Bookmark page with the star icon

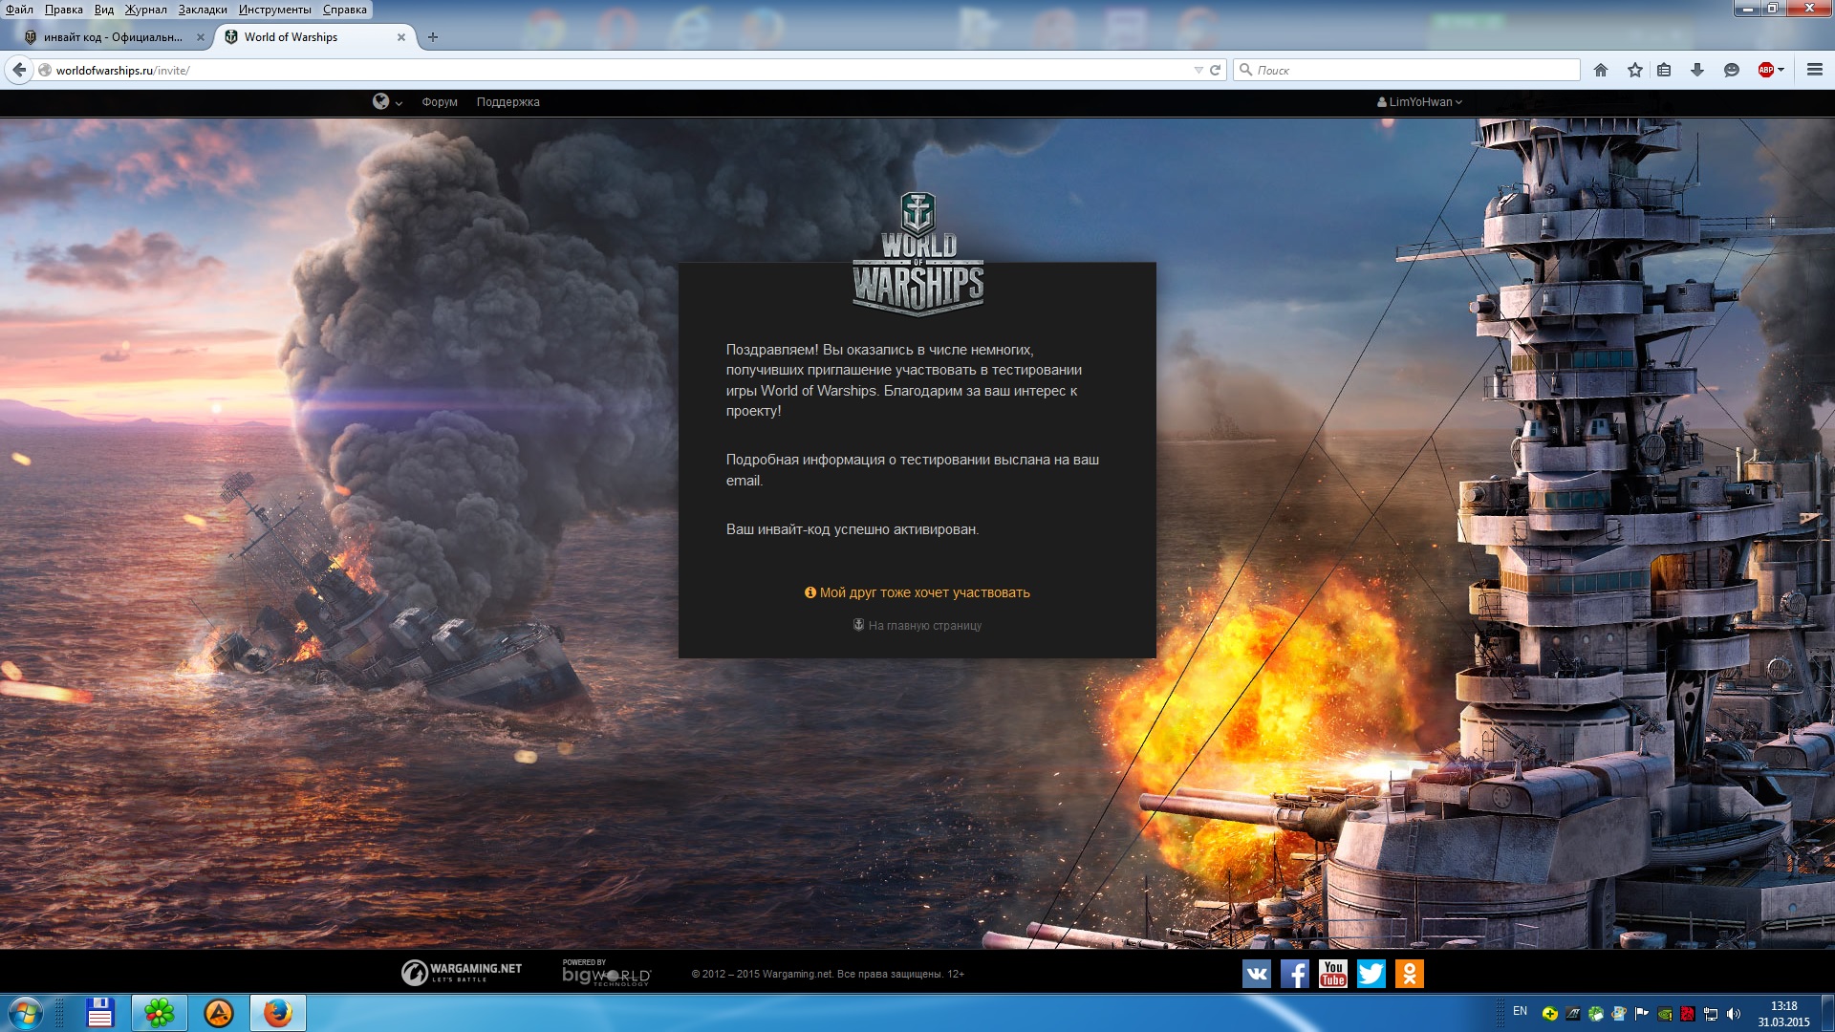tap(1635, 70)
